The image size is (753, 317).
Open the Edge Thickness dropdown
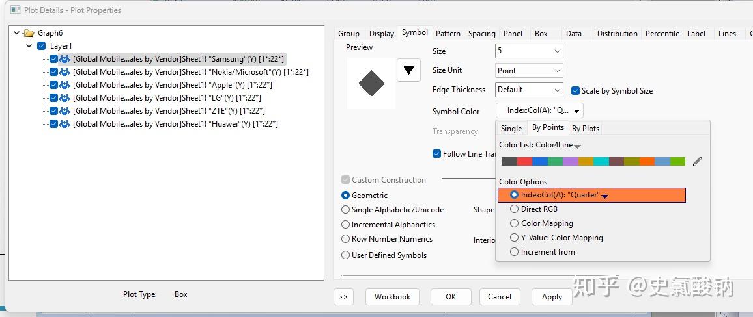529,90
